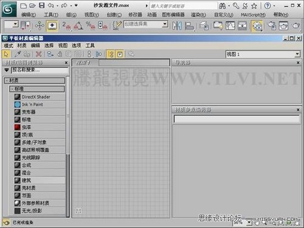Open Render Setup dialog
Image resolution: width=304 pixels, height=228 pixels.
(x=271, y=26)
